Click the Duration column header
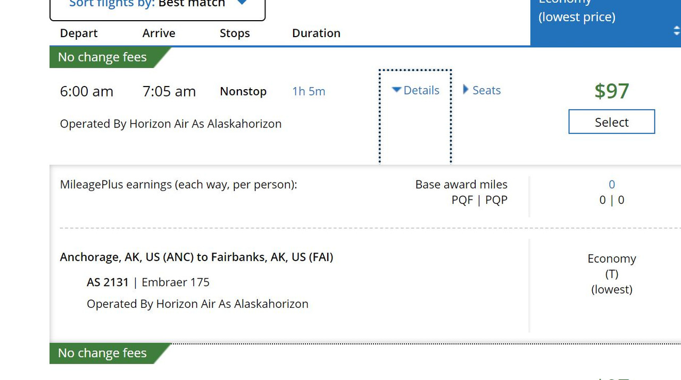681x380 pixels. tap(316, 33)
